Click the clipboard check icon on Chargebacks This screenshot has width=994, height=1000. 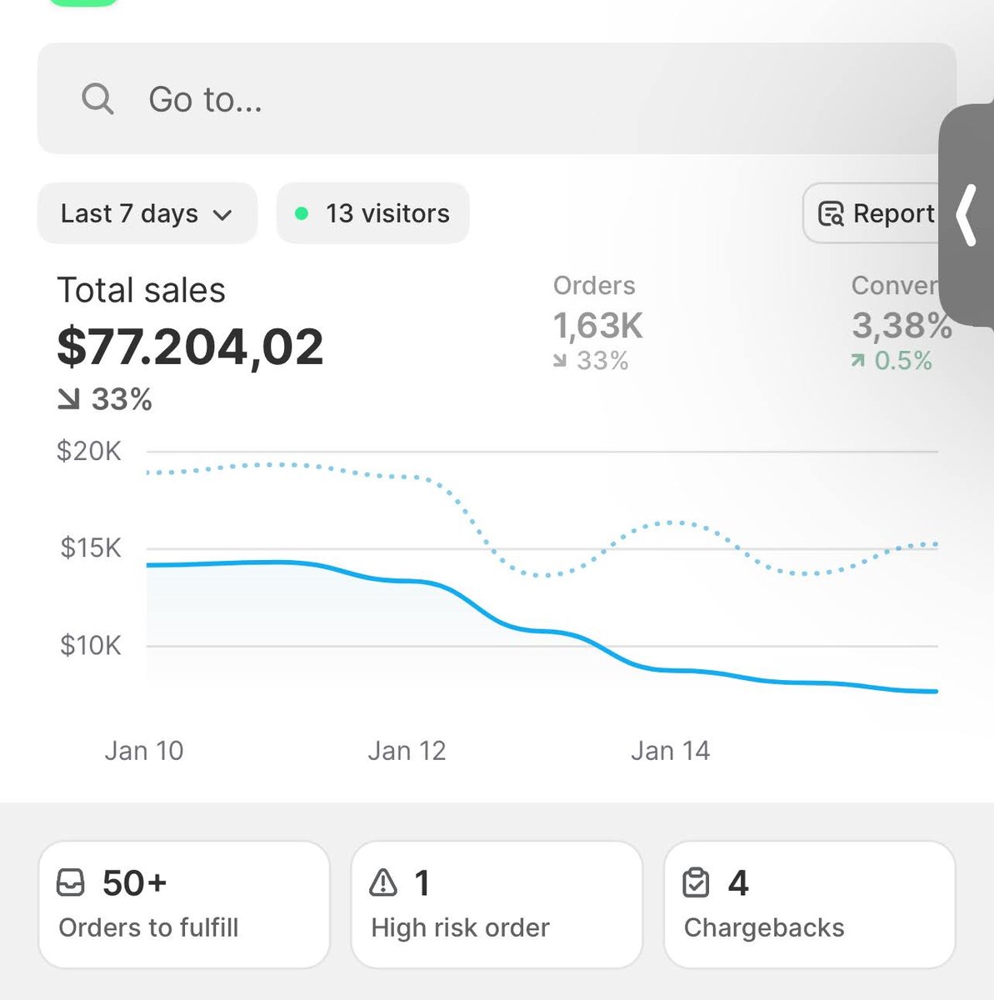click(x=696, y=882)
